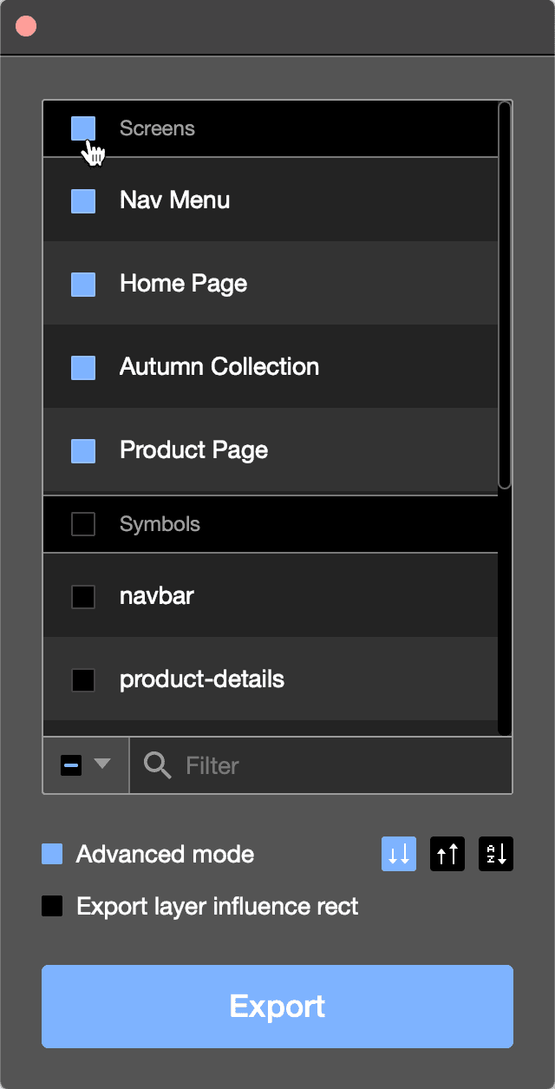Click the red close window button
Viewport: 555px width, 1089px height.
26,26
